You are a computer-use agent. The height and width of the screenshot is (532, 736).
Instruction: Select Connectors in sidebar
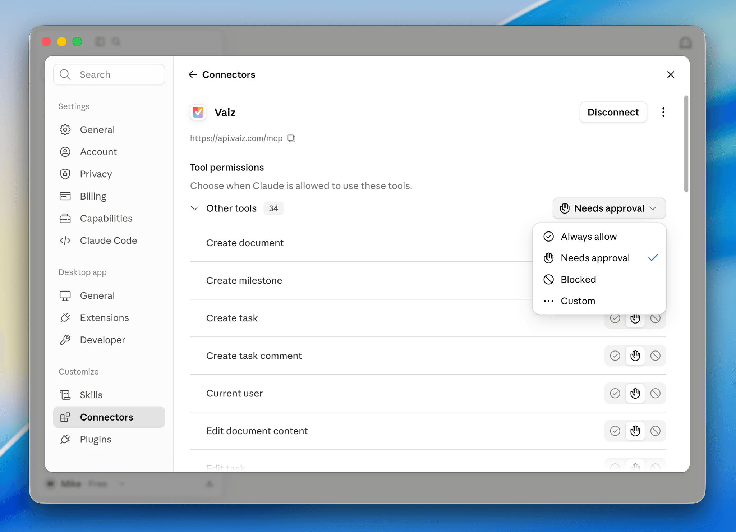tap(109, 417)
